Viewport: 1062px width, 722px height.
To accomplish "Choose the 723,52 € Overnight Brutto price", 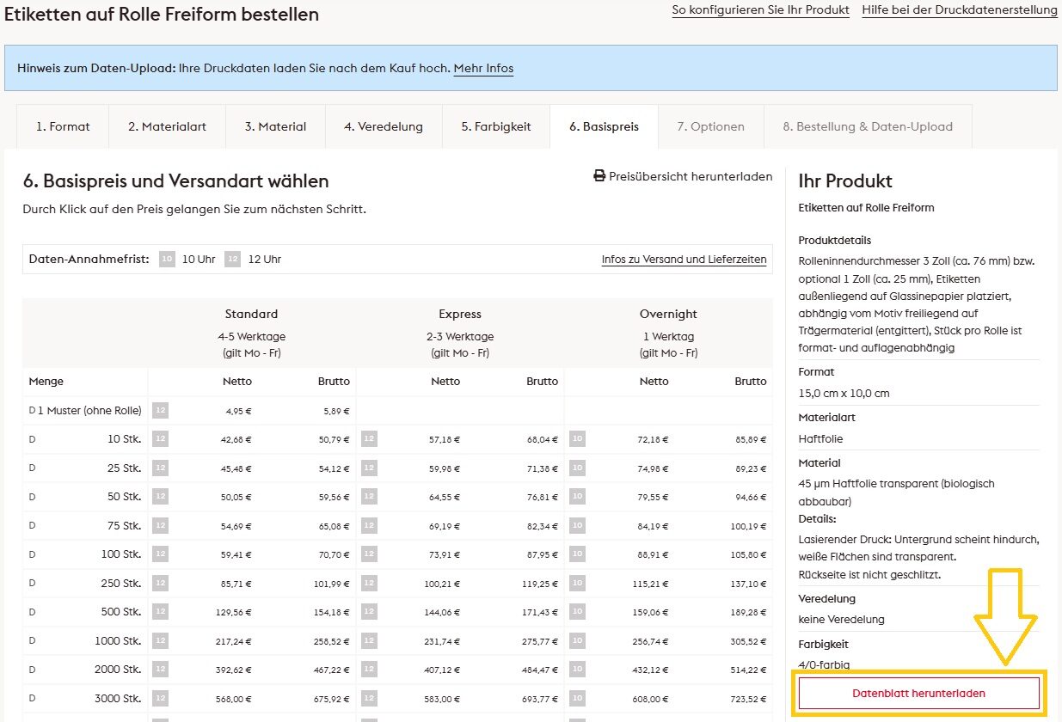I will click(746, 699).
